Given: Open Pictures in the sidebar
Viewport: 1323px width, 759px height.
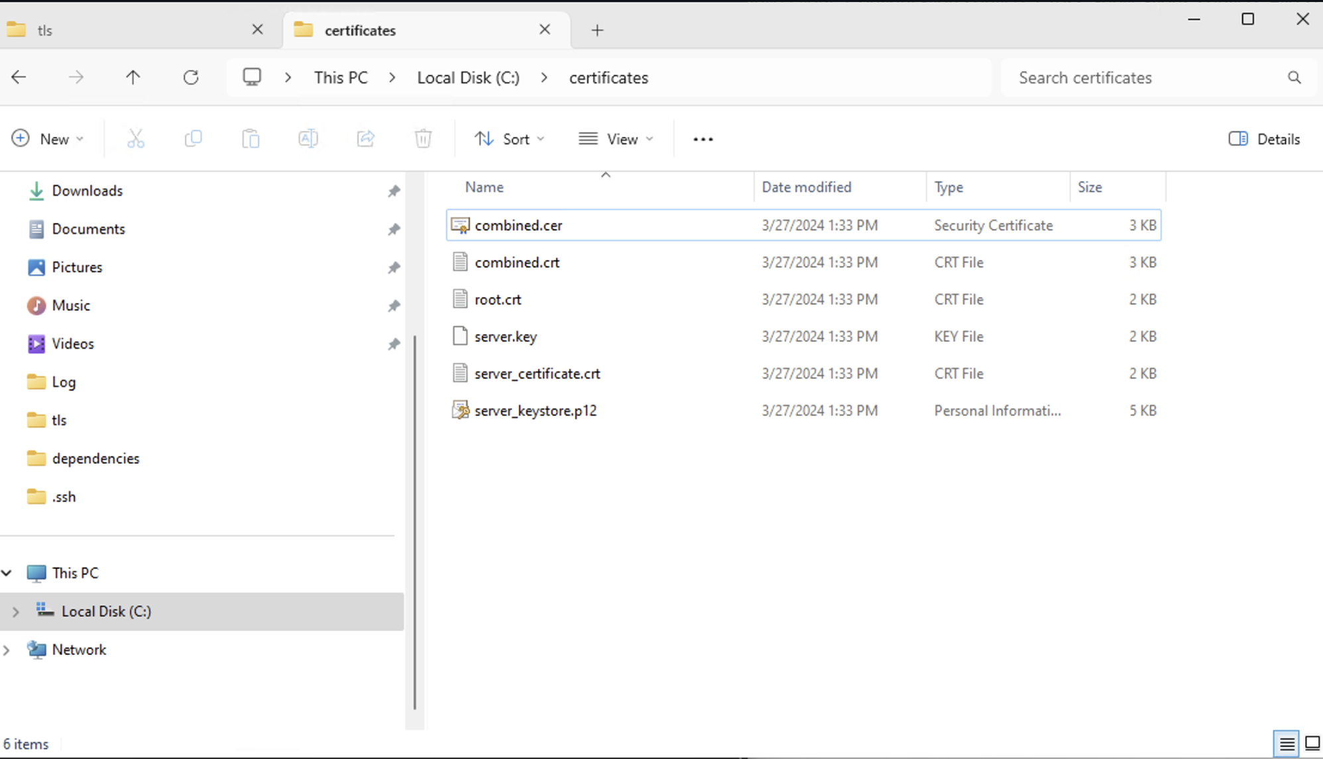Looking at the screenshot, I should coord(77,268).
